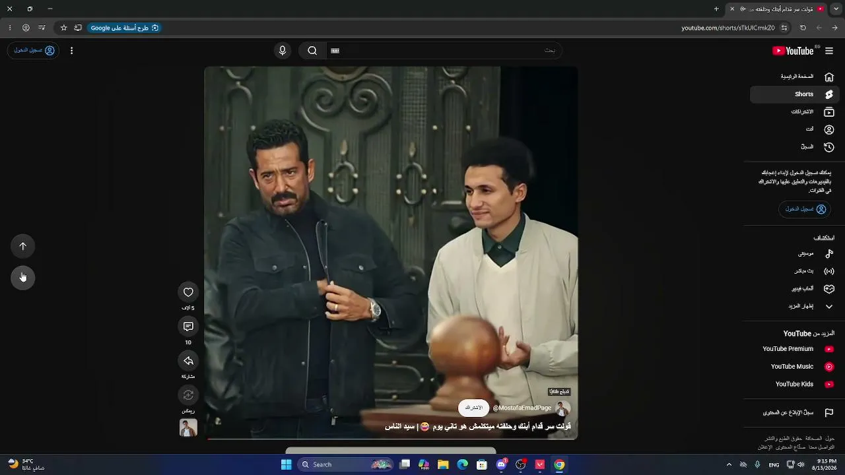The image size is (845, 475).
Task: Open the comments showing 10
Action: (188, 327)
